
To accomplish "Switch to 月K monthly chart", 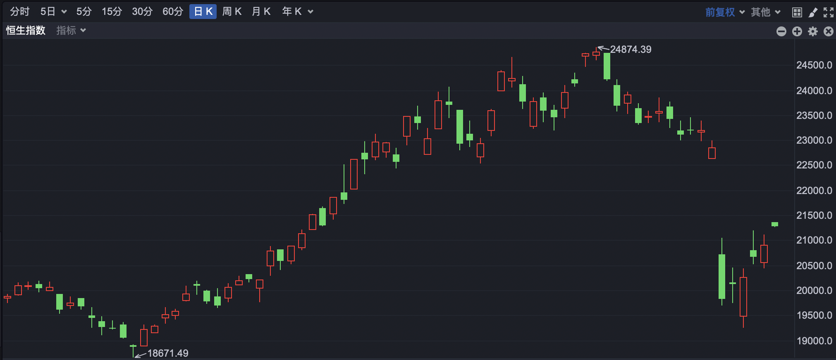I will (x=261, y=12).
